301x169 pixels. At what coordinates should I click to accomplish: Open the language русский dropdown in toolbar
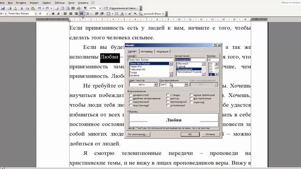163,14
